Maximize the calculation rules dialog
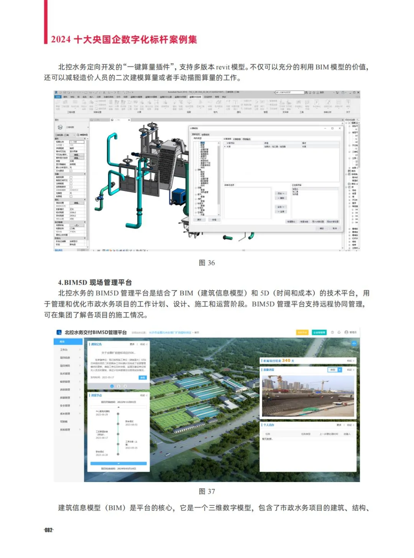Screen dimensions: 414x558 tap(332, 128)
